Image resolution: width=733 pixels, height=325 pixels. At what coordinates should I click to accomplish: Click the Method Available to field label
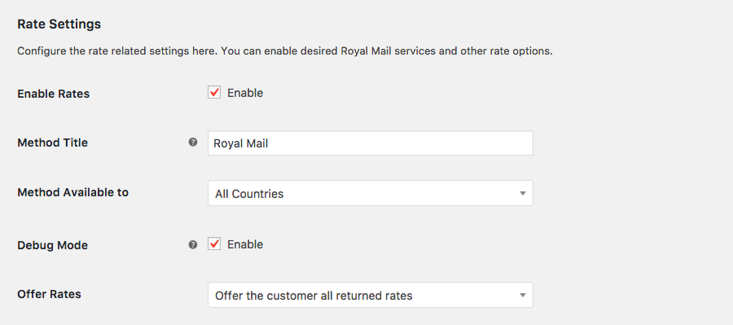[x=73, y=192]
